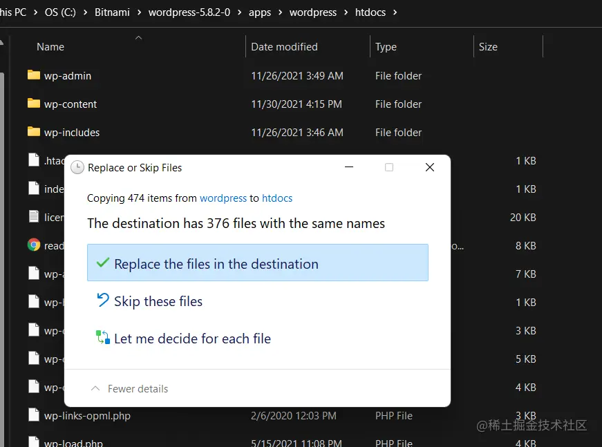Click the skip arrow icon
The width and height of the screenshot is (602, 447).
[x=103, y=301]
